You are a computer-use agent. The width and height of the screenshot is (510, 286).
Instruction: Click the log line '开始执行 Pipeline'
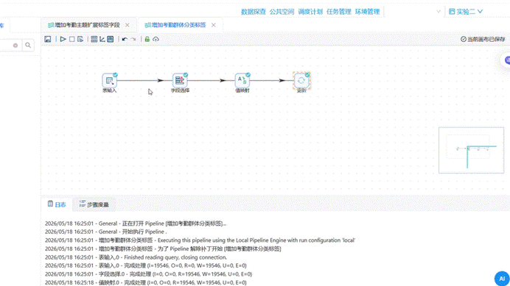tap(105, 232)
